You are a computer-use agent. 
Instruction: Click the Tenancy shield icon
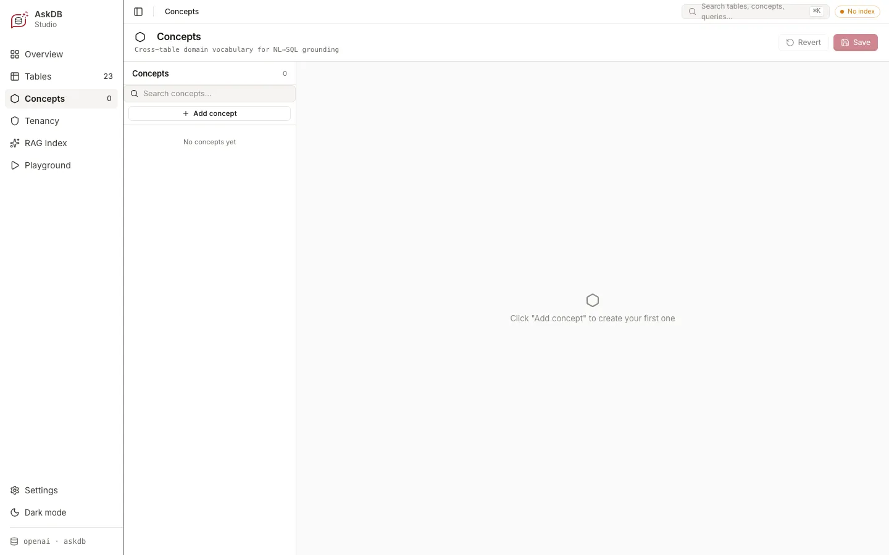pos(15,121)
